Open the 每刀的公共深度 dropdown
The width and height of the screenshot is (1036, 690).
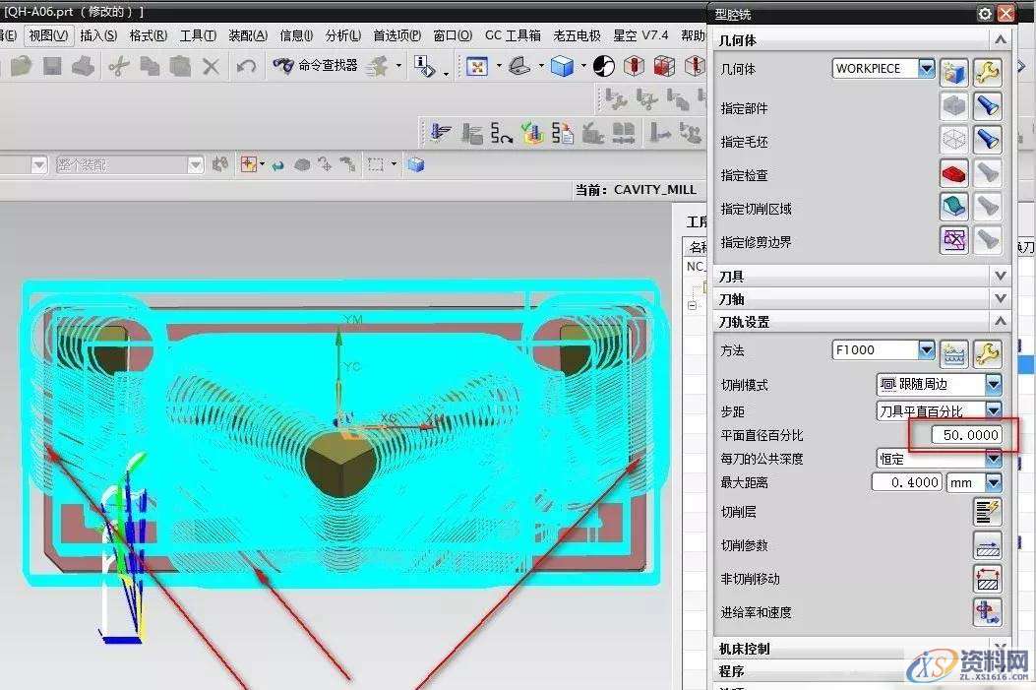tap(993, 458)
